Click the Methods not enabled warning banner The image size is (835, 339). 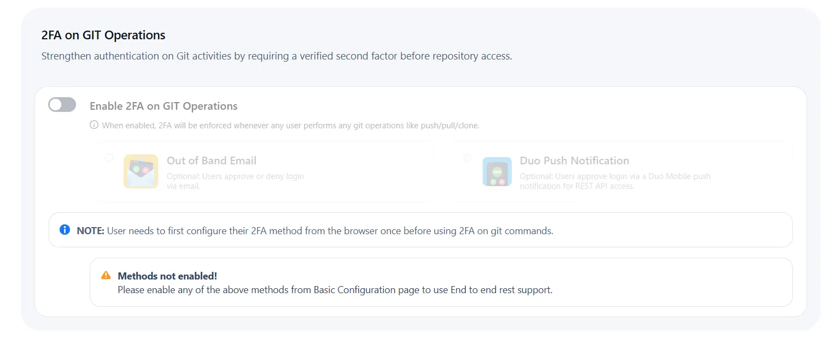[441, 282]
